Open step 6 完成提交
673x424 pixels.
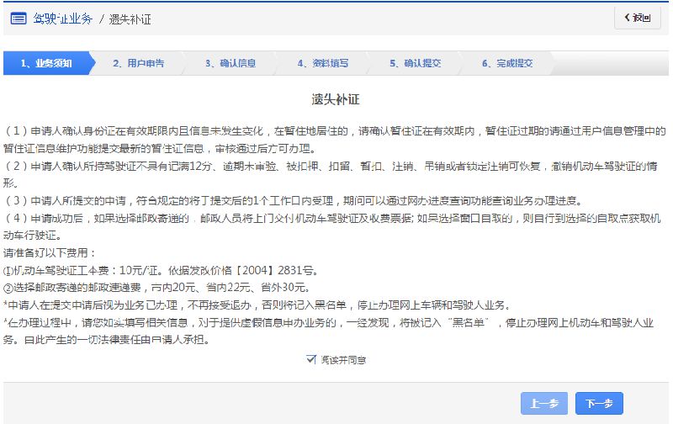point(507,63)
